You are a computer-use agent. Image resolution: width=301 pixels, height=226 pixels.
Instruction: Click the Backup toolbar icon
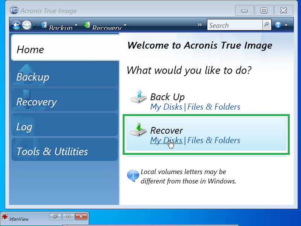(44, 25)
